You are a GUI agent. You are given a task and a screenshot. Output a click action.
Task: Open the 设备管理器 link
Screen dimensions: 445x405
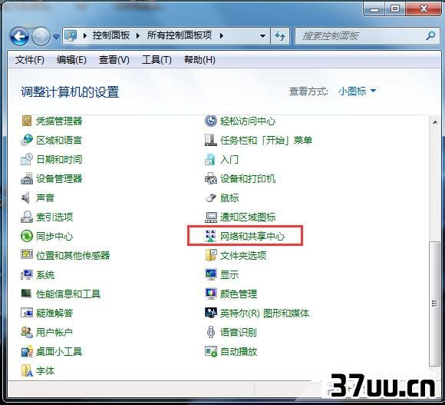[59, 179]
